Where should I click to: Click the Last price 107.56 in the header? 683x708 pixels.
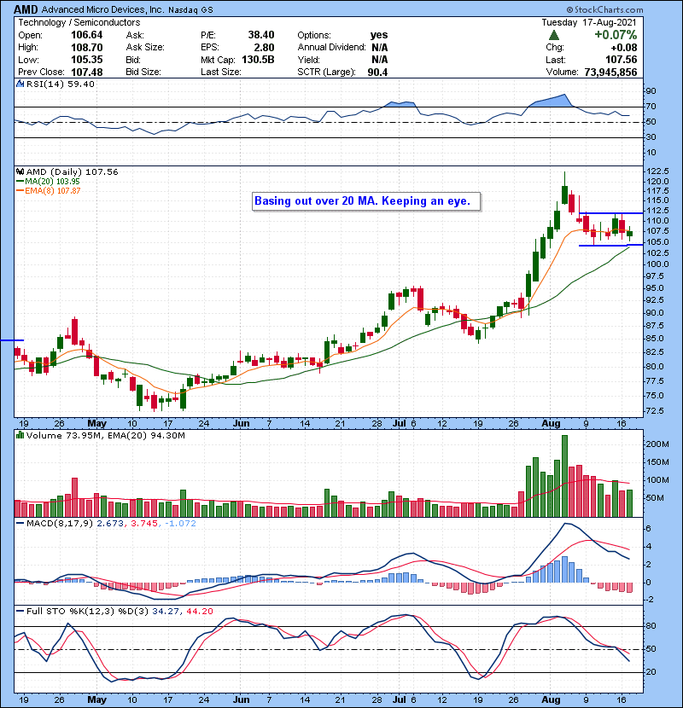click(622, 60)
